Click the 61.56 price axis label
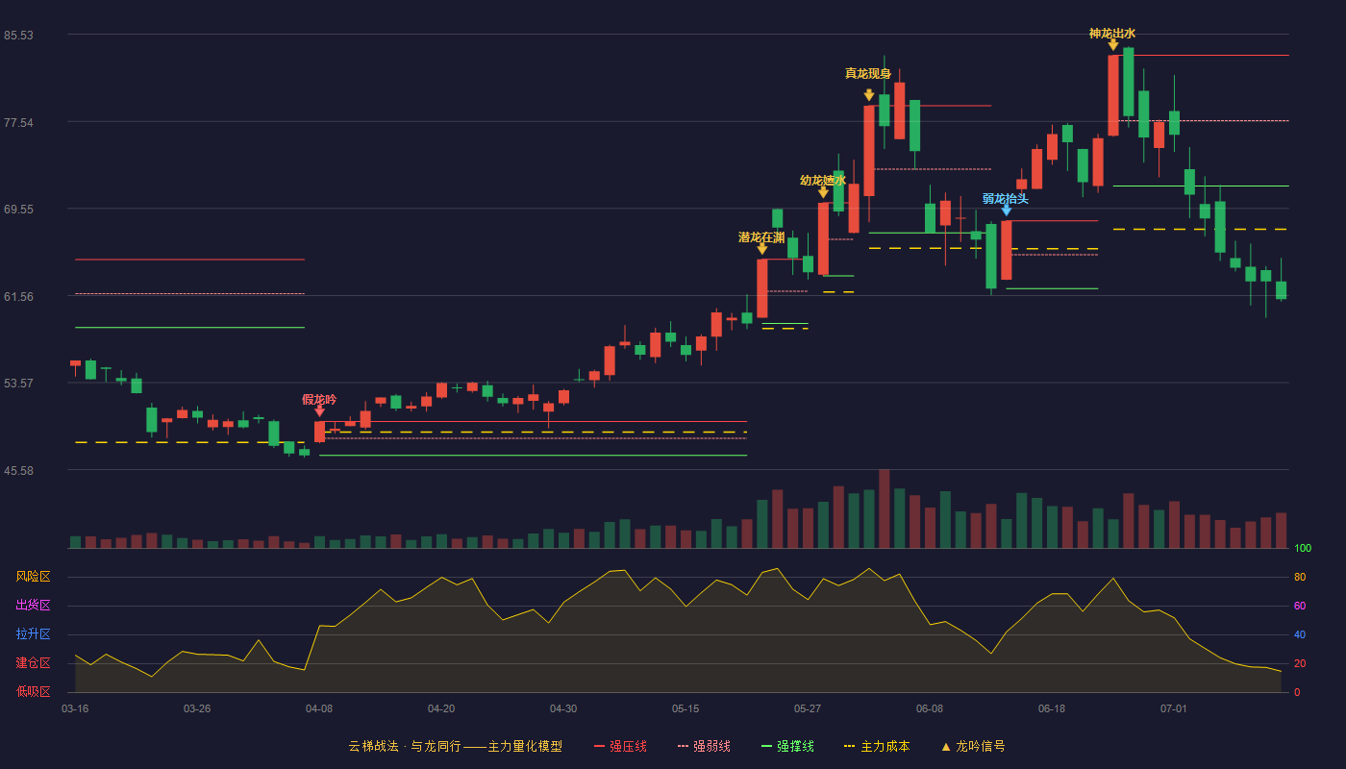1346x769 pixels. pos(18,296)
